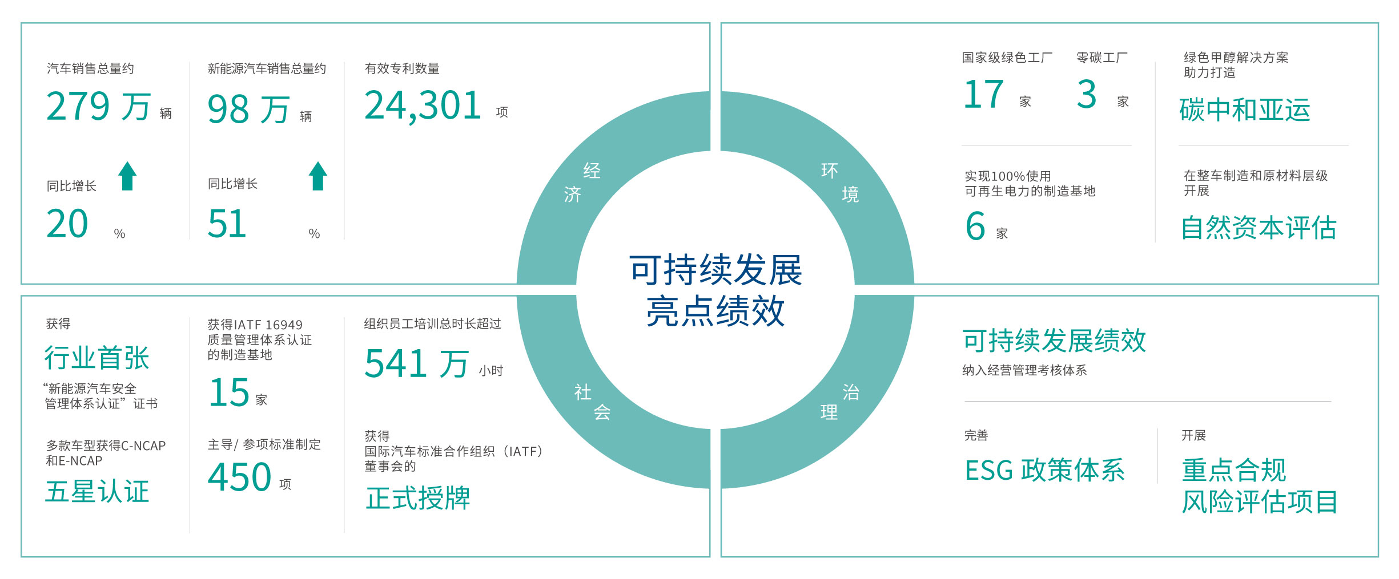The width and height of the screenshot is (1399, 579).
Task: Click the 98 万 new energy sales figure
Action: (248, 110)
